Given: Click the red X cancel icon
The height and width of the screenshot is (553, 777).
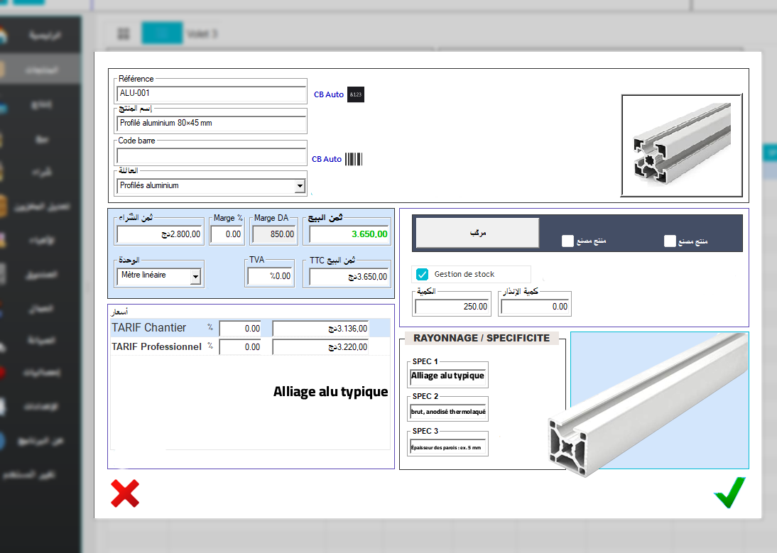Looking at the screenshot, I should (125, 493).
